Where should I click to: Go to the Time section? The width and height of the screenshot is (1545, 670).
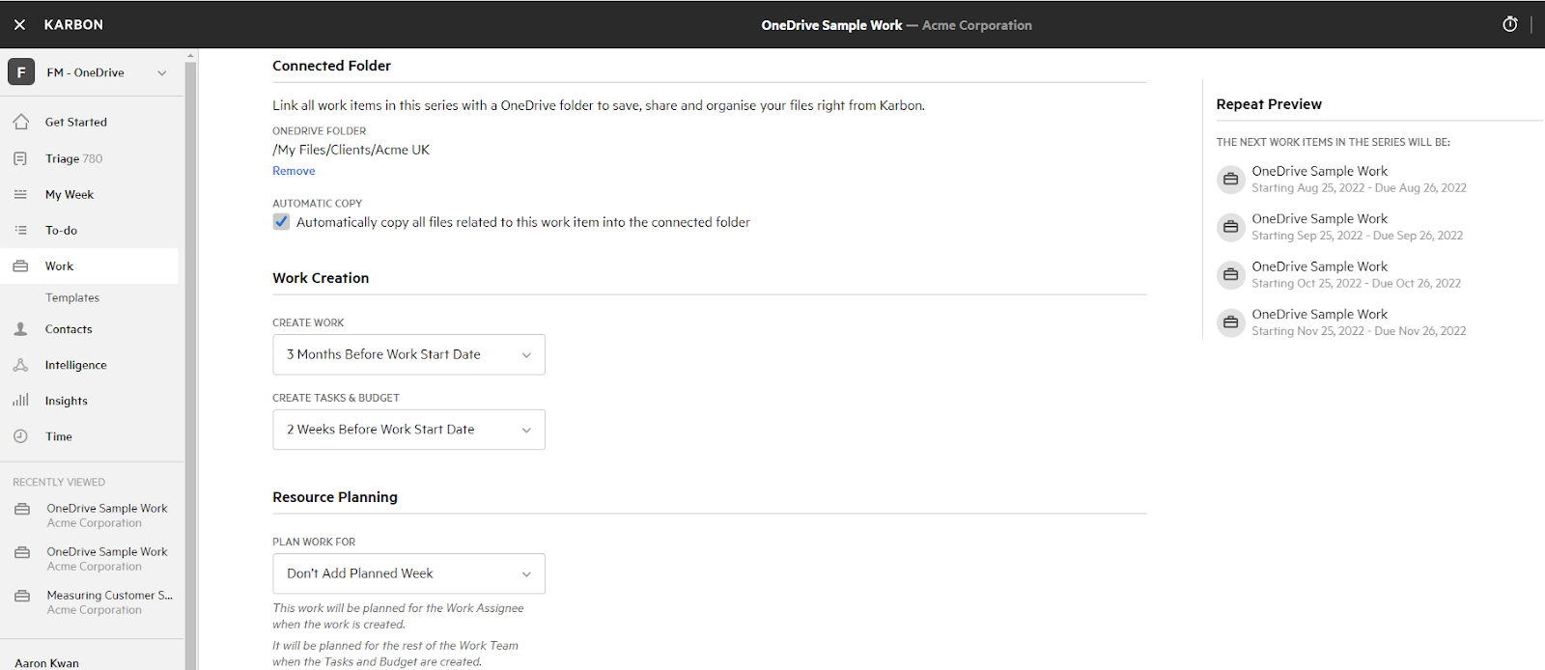pos(59,436)
